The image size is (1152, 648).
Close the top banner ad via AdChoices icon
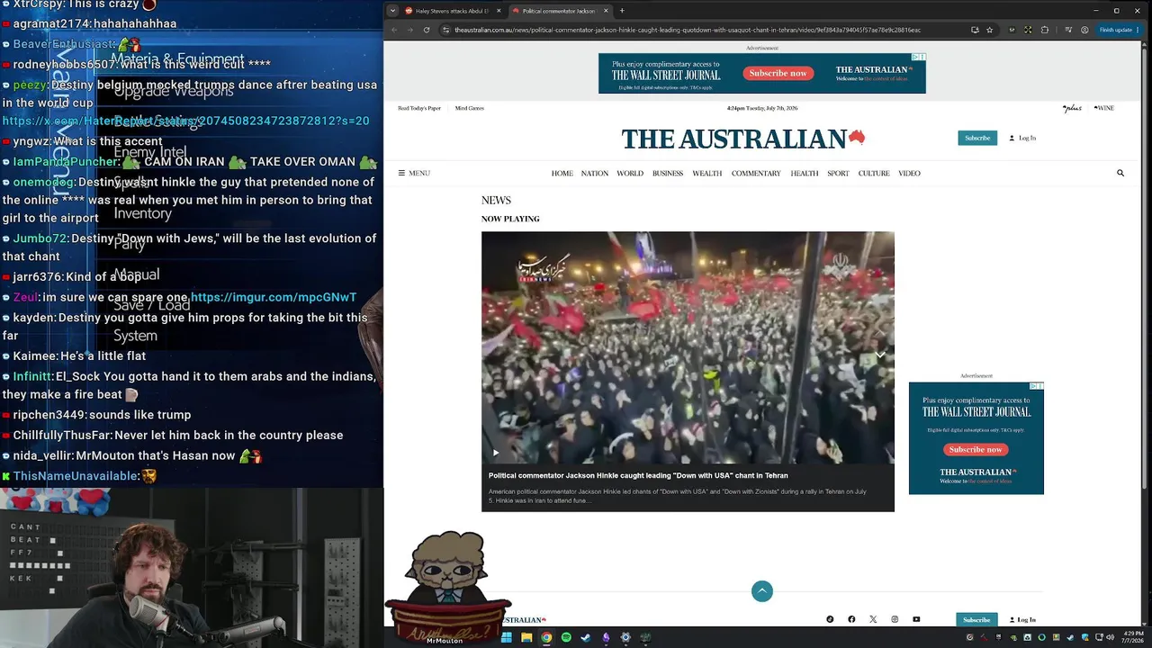pos(918,57)
